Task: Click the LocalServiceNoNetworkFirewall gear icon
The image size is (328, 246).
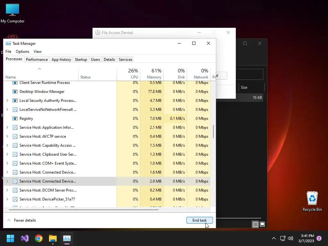Action: (15, 110)
